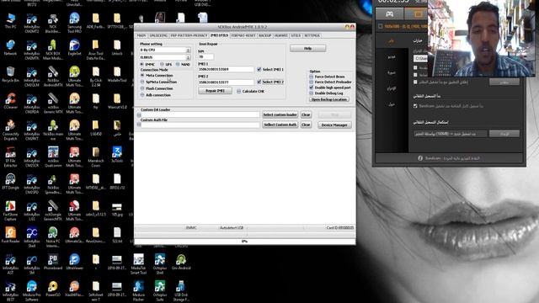539x303 pixels.
Task: Click the Help button
Action: coord(307,49)
